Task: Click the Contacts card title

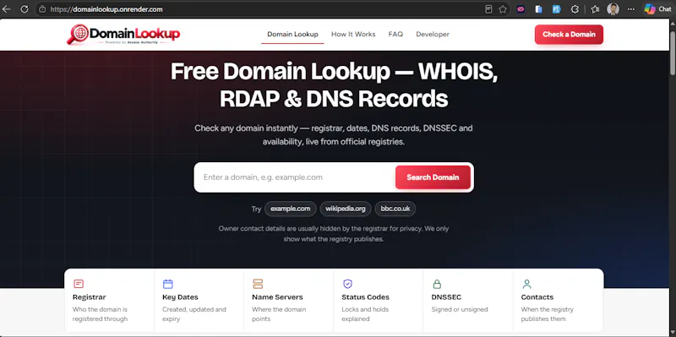Action: [x=537, y=297]
